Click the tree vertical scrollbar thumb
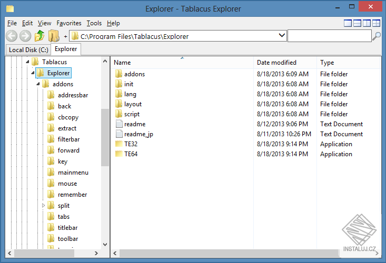 [x=105, y=137]
